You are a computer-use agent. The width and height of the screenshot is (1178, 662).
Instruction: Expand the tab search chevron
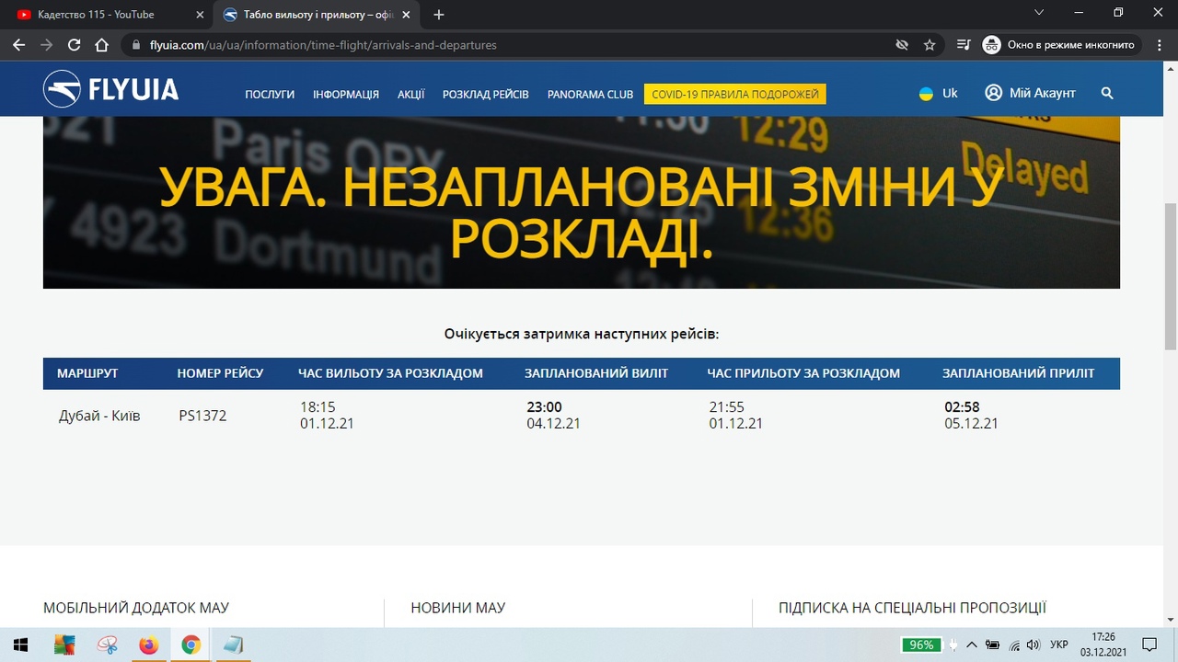[x=1039, y=14]
